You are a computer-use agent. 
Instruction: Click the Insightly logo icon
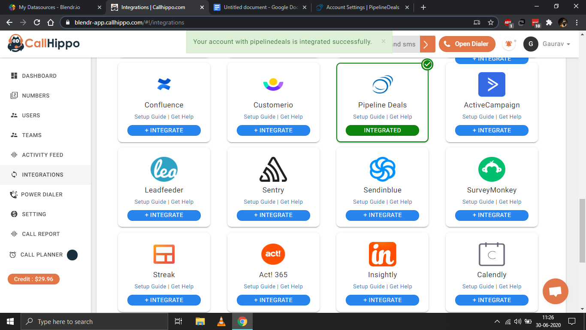(382, 254)
